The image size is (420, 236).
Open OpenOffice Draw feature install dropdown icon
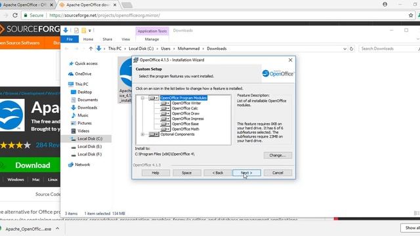coord(165,113)
